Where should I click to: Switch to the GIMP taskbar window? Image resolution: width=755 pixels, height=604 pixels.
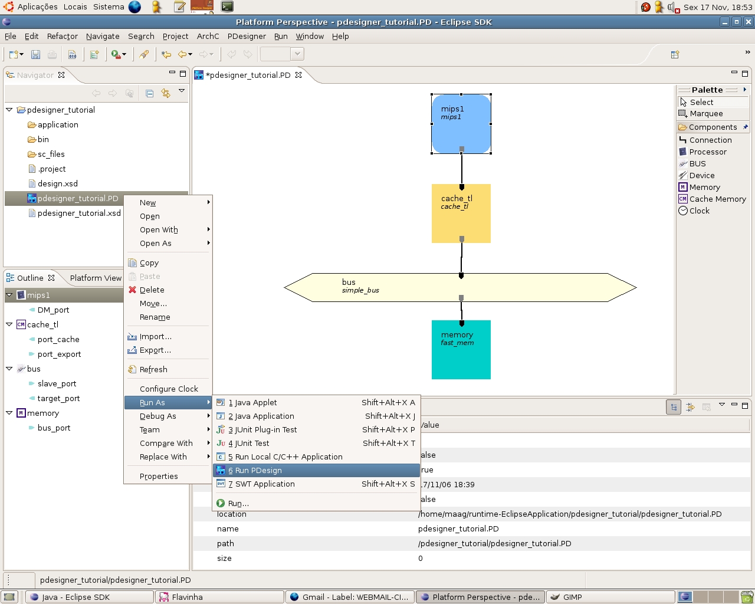[610, 597]
